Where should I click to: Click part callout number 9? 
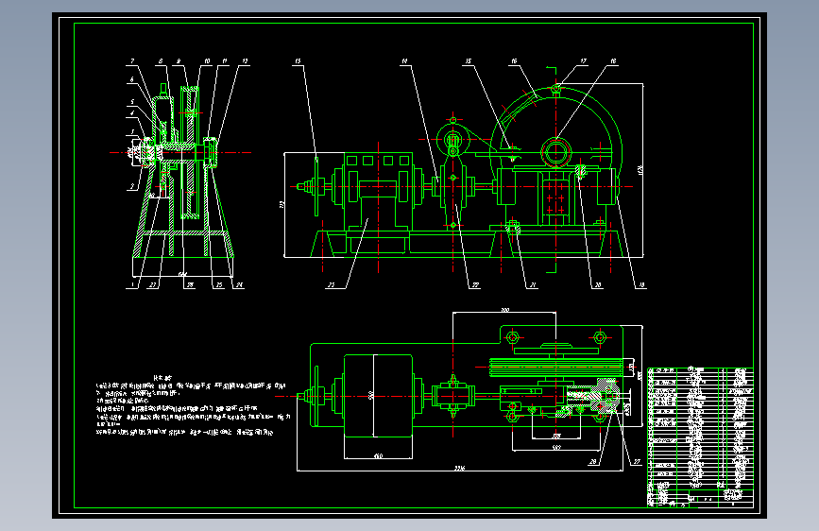coord(179,61)
